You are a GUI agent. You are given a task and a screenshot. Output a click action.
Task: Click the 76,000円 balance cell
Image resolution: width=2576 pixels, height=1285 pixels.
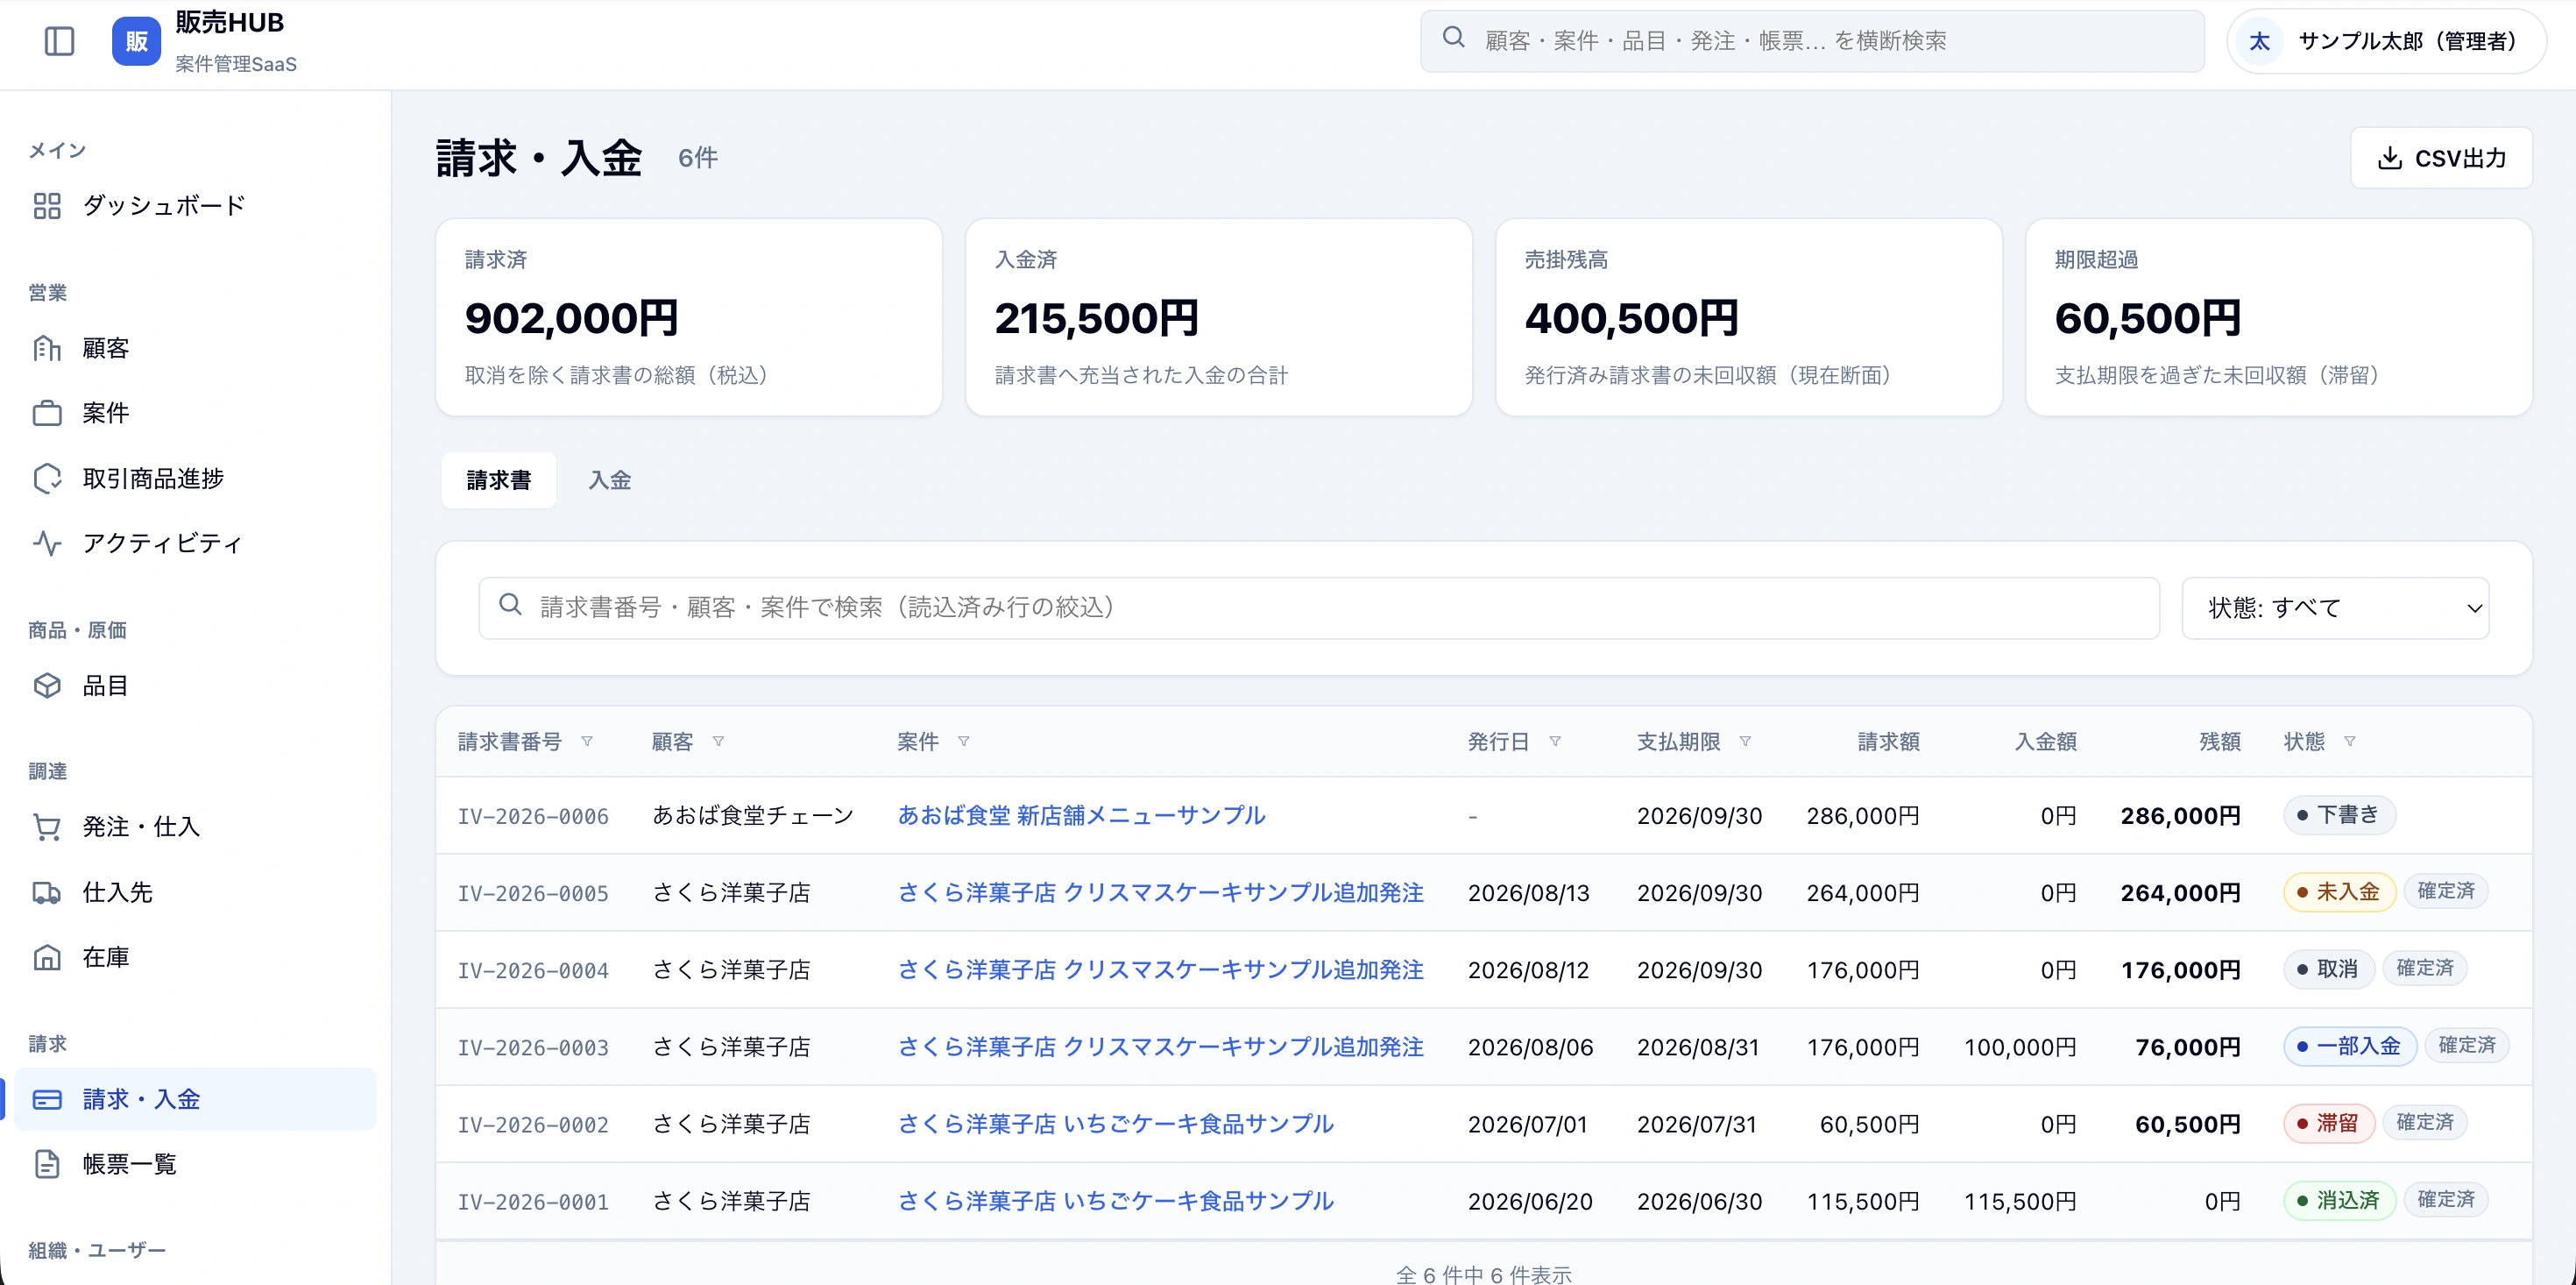2187,1047
